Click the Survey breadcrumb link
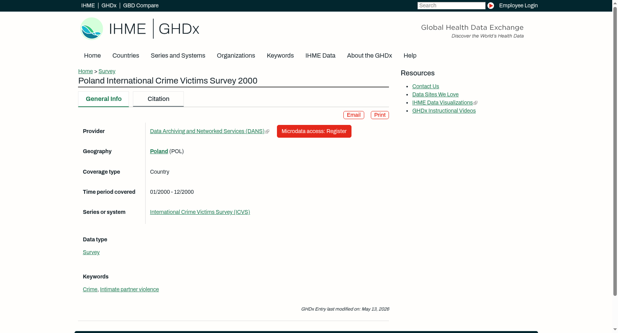The image size is (618, 333). coord(107,71)
